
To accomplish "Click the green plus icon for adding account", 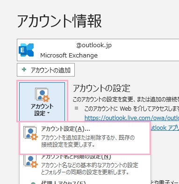I will tap(24, 70).
